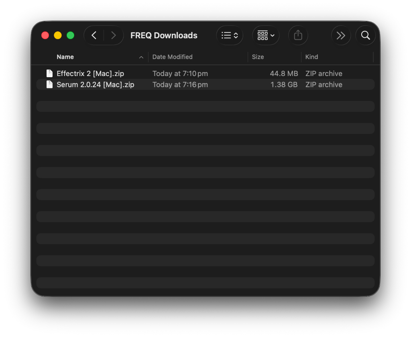Sort by Size column header
The image size is (411, 337).
258,57
